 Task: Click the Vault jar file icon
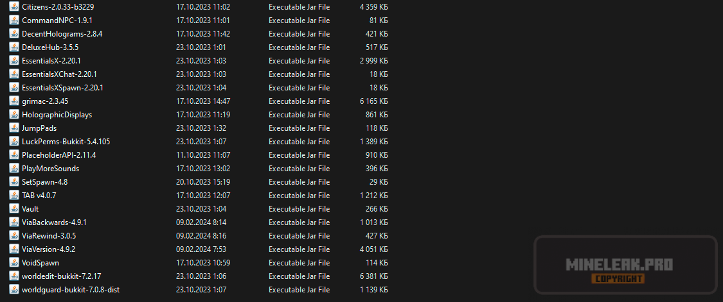(14, 208)
